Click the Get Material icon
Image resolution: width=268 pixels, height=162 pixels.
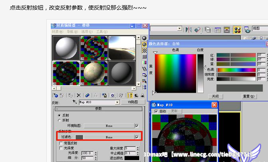pyautogui.click(x=55, y=95)
